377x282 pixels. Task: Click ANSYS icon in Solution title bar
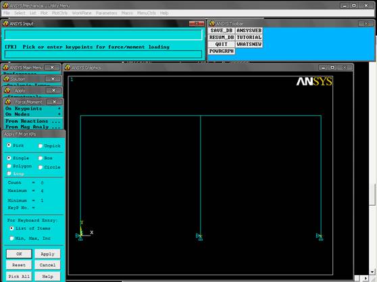7,79
